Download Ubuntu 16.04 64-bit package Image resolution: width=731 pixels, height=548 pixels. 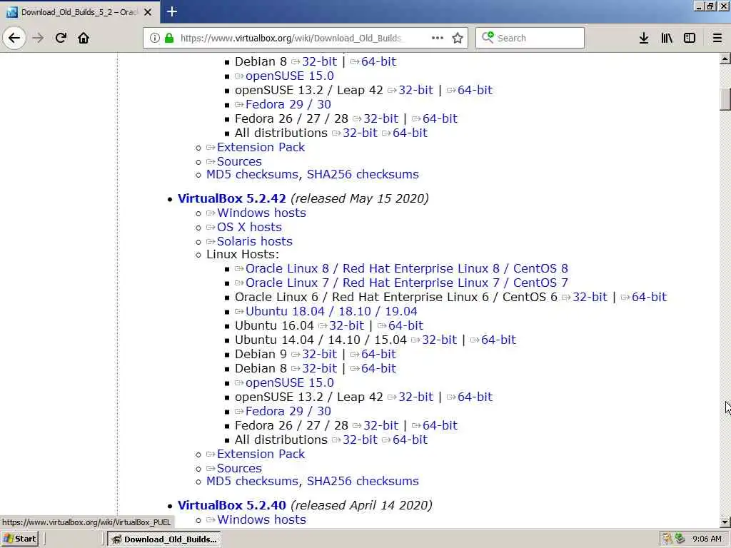click(405, 325)
